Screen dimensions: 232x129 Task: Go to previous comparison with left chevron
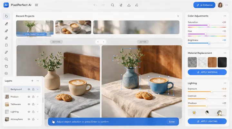click(98, 42)
